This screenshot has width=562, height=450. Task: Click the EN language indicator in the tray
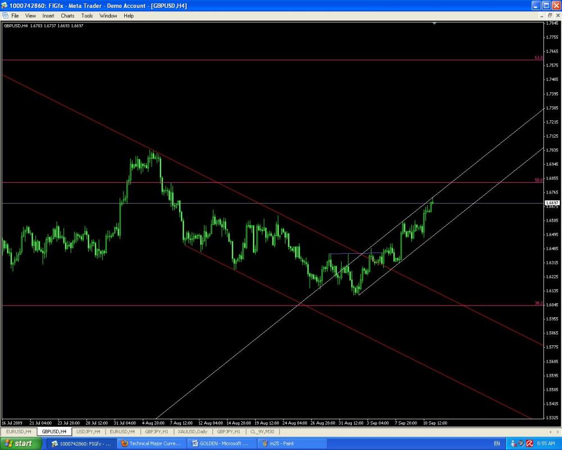[x=496, y=443]
